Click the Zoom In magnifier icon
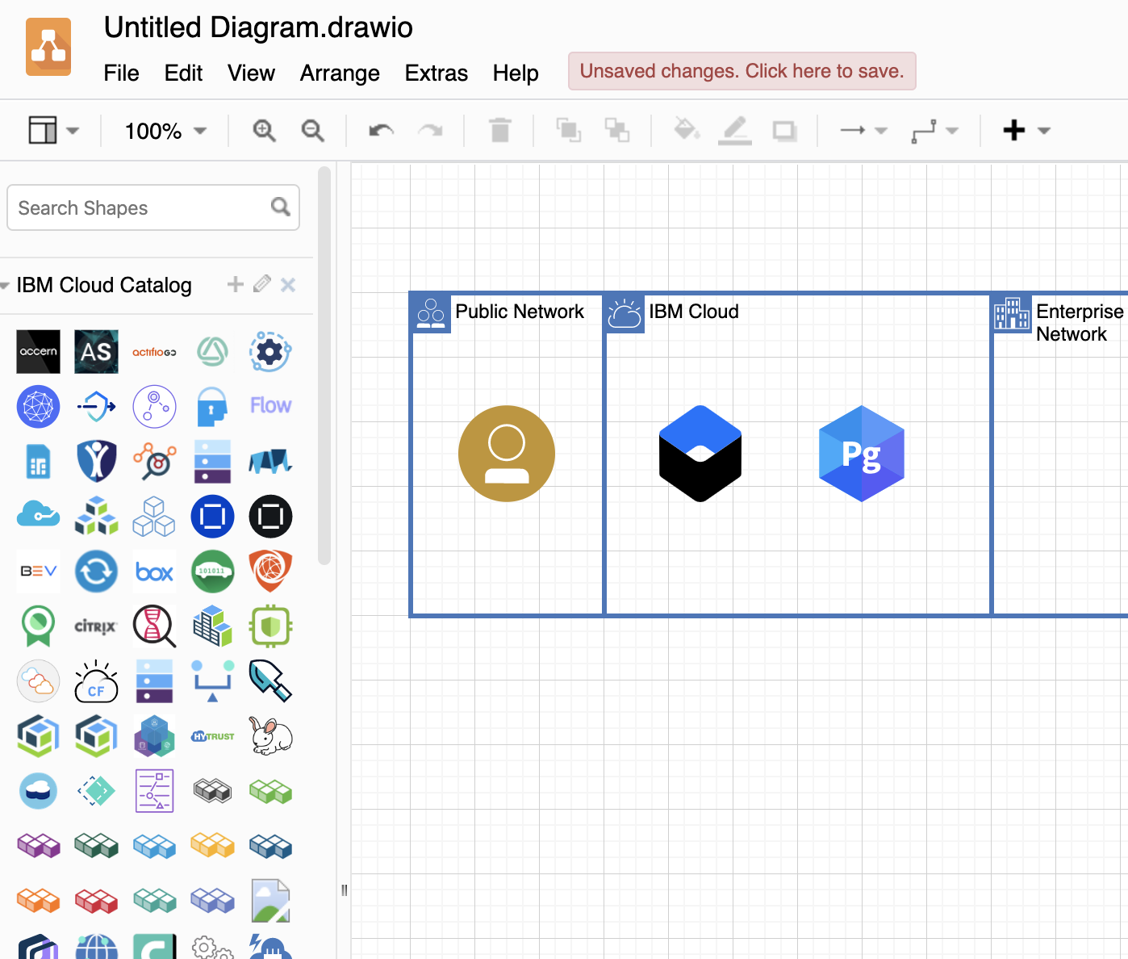Image resolution: width=1128 pixels, height=959 pixels. (264, 130)
